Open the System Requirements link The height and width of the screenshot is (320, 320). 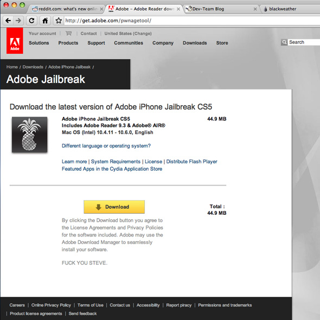(x=116, y=162)
